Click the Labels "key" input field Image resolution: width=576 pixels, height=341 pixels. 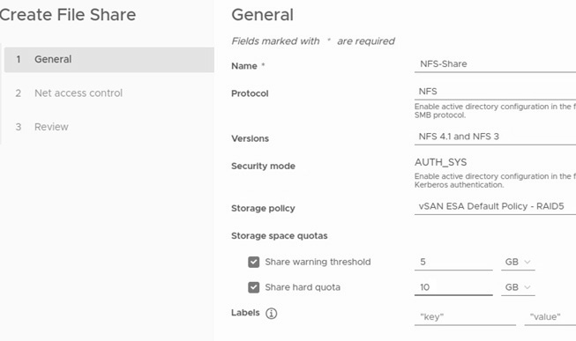tap(465, 317)
